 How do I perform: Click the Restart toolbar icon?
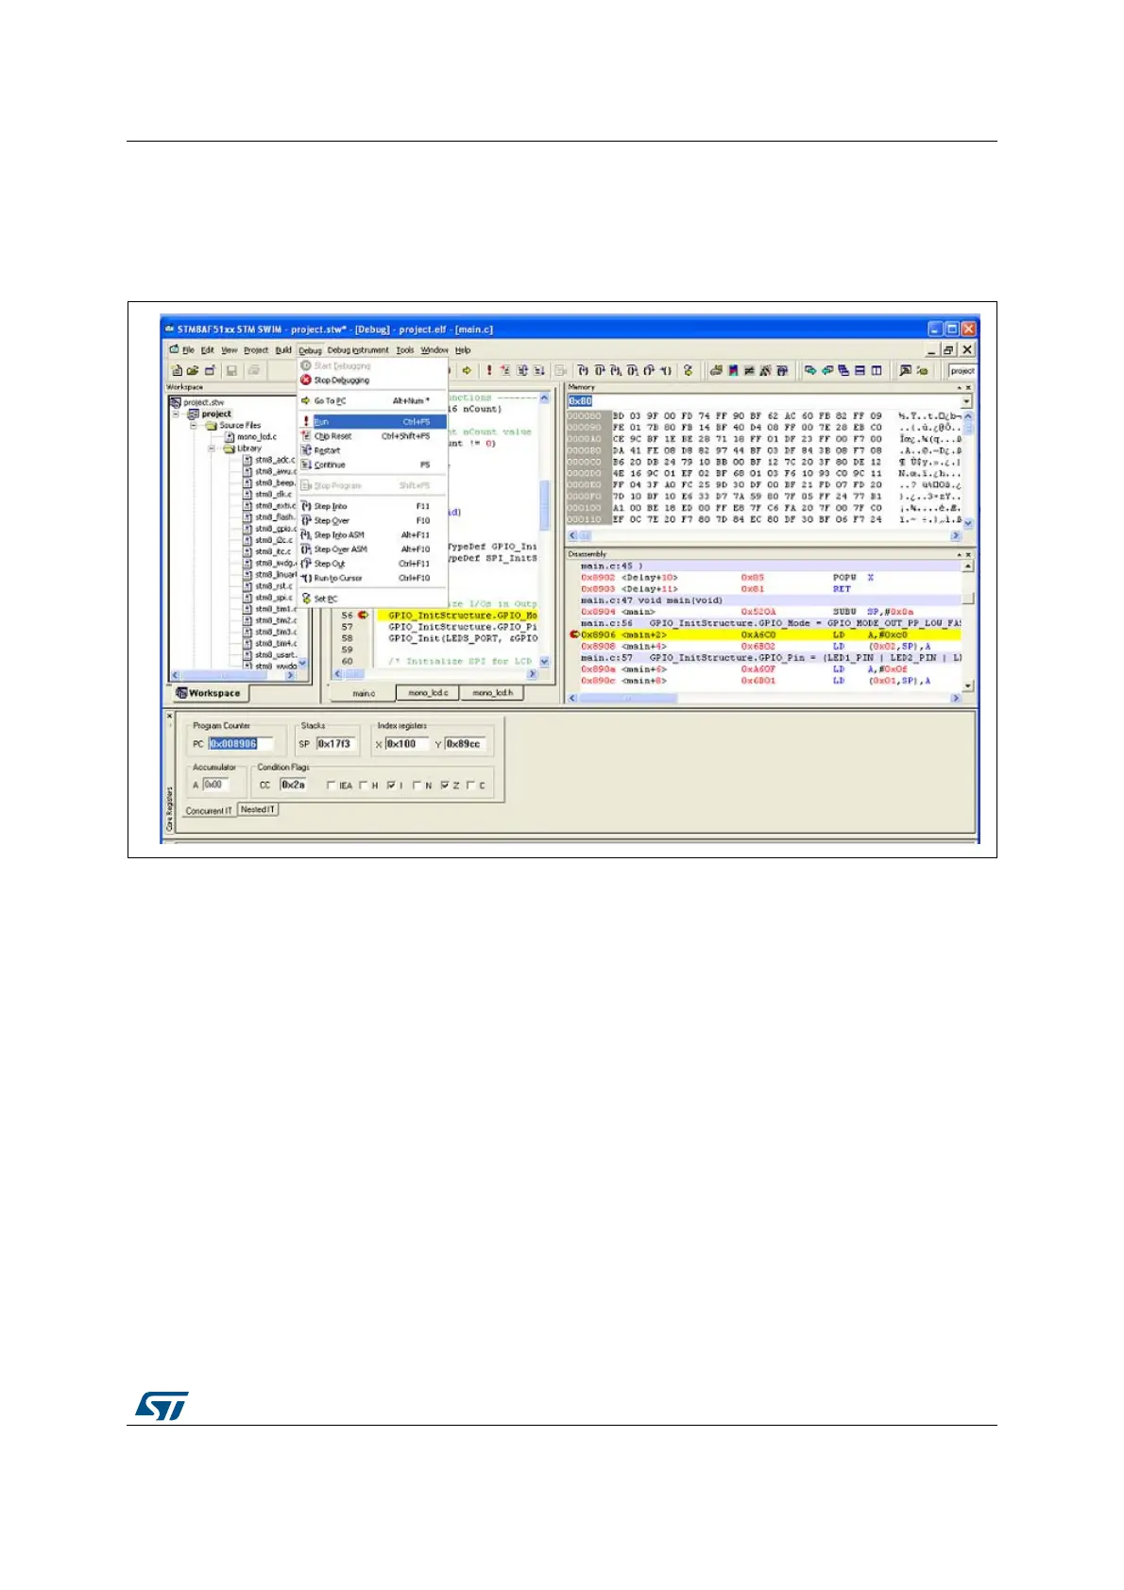point(522,371)
